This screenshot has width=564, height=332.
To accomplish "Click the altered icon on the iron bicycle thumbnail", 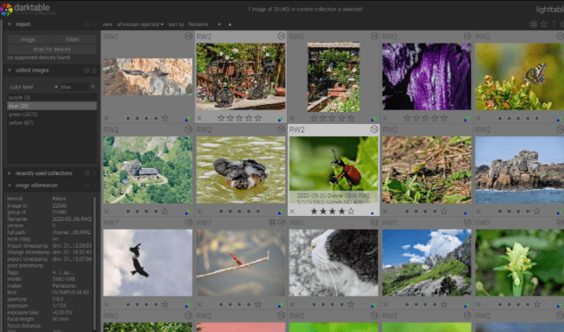I will click(x=281, y=36).
